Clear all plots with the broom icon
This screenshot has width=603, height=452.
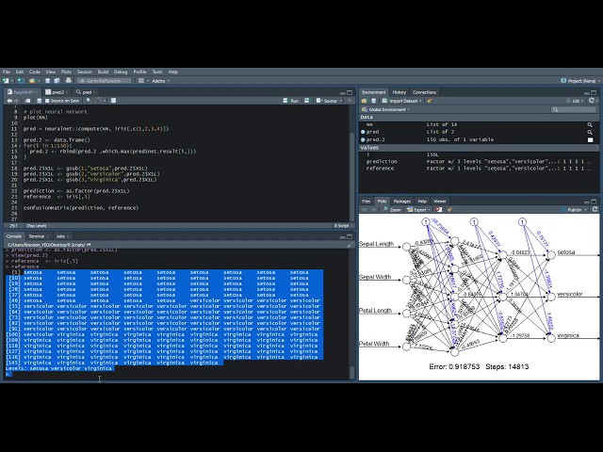coord(449,209)
